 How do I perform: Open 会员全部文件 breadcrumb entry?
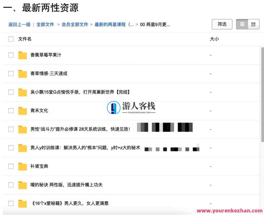pos(75,24)
